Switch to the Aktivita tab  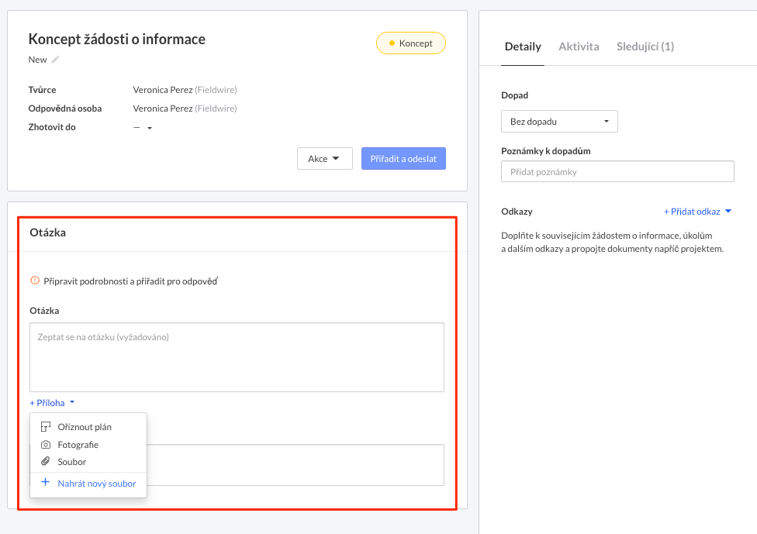[x=579, y=47]
